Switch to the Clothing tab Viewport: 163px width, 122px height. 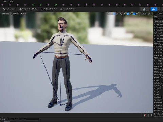[x=159, y=13]
